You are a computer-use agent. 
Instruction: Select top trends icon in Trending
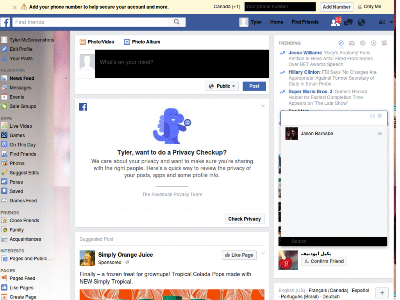pos(341,43)
